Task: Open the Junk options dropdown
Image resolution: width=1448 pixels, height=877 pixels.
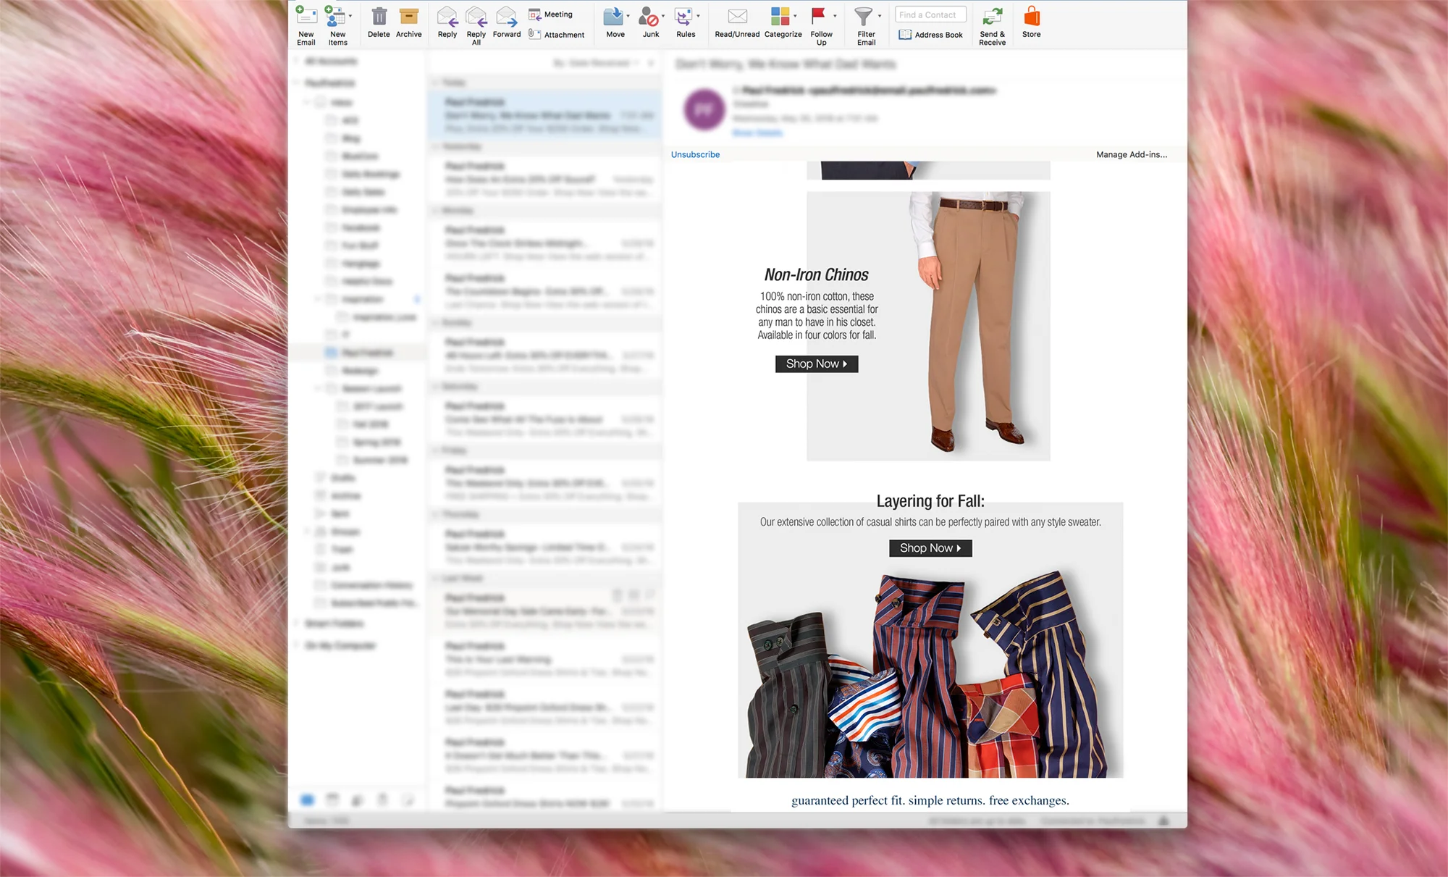Action: pyautogui.click(x=663, y=16)
